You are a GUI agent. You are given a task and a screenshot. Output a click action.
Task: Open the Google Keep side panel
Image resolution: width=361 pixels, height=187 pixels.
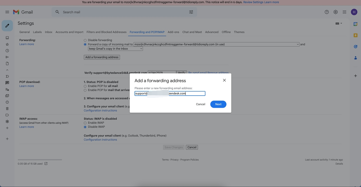tap(355, 35)
